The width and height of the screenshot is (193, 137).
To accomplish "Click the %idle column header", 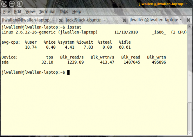I will click(125, 42).
